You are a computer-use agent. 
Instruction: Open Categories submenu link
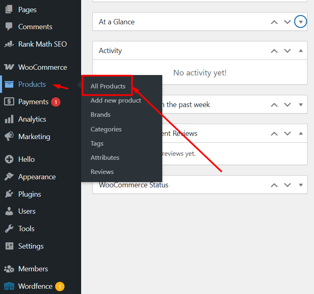[106, 129]
